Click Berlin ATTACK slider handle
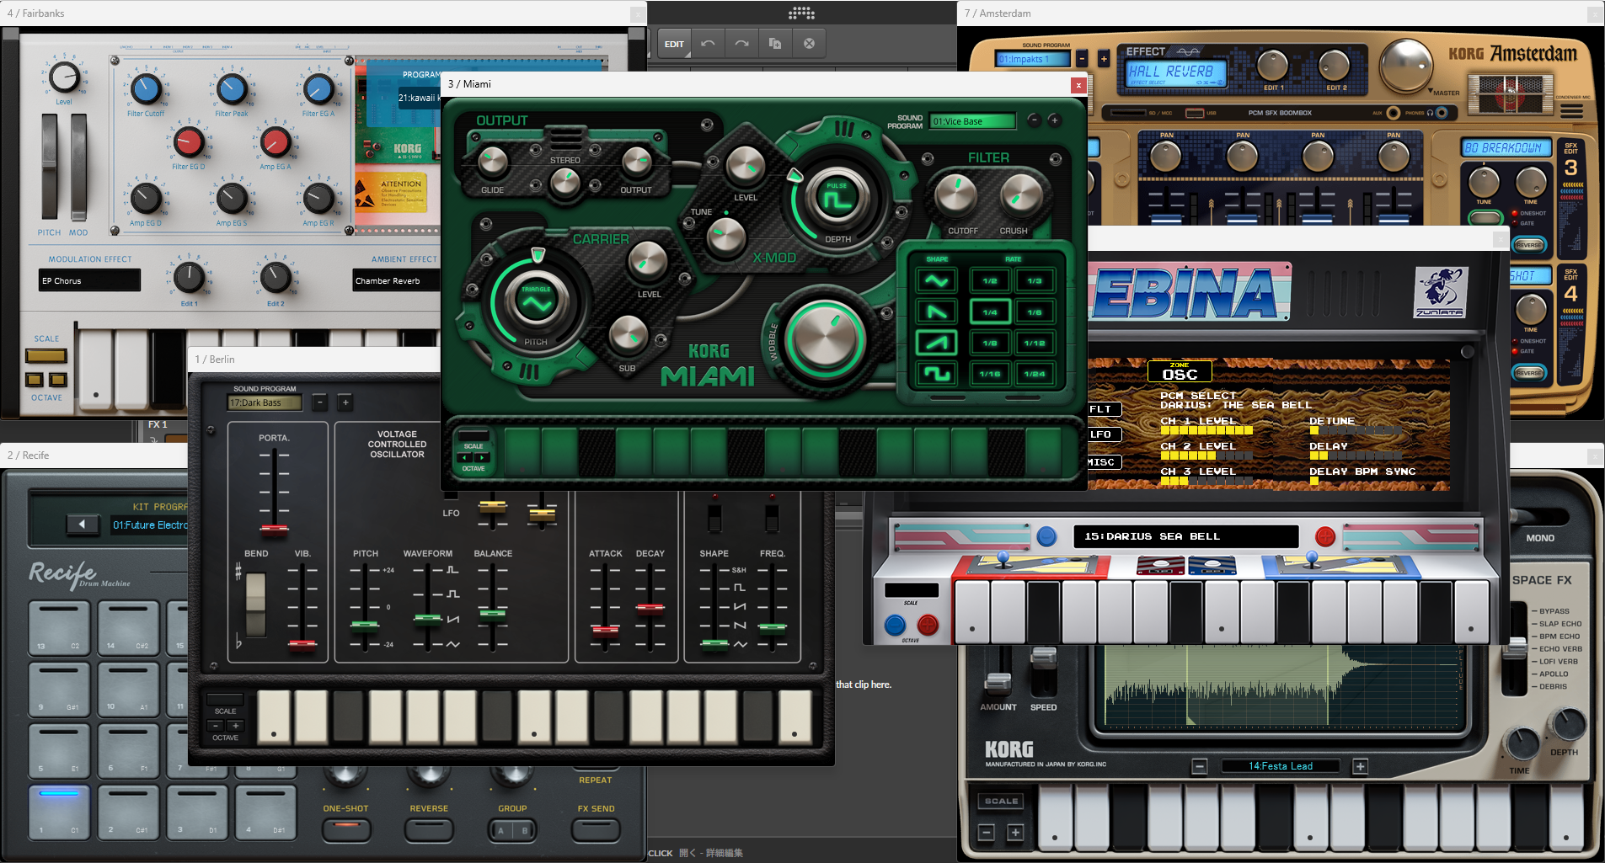Image resolution: width=1605 pixels, height=863 pixels. pyautogui.click(x=605, y=629)
